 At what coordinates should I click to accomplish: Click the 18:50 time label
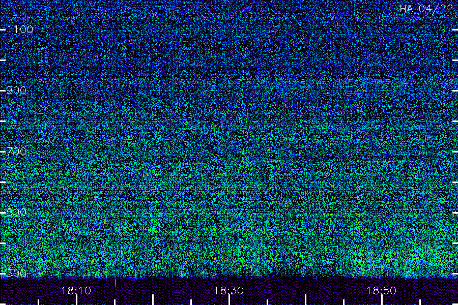(x=381, y=291)
